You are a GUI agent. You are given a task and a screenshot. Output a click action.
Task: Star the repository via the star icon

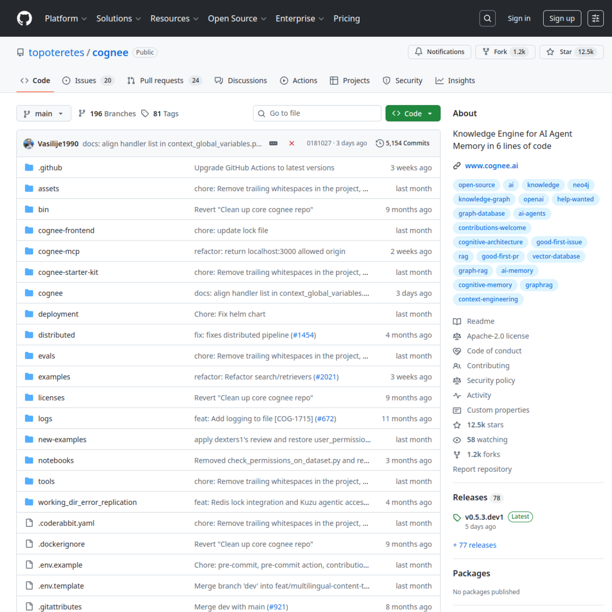[550, 52]
